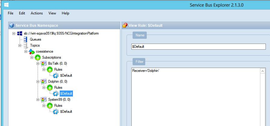The image size is (270, 126).
Task: Click the Topics node icon
Action: point(26,45)
